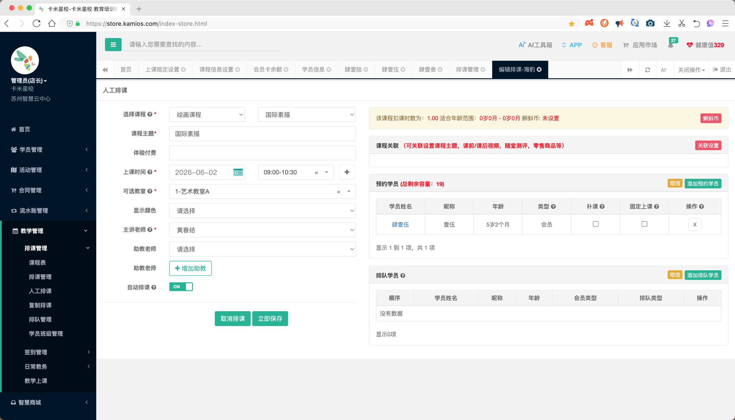Show help for 选择课程 label

[x=150, y=114]
